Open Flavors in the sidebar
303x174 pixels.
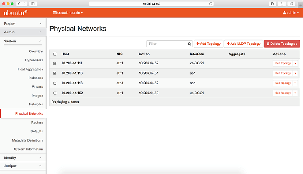click(x=37, y=87)
